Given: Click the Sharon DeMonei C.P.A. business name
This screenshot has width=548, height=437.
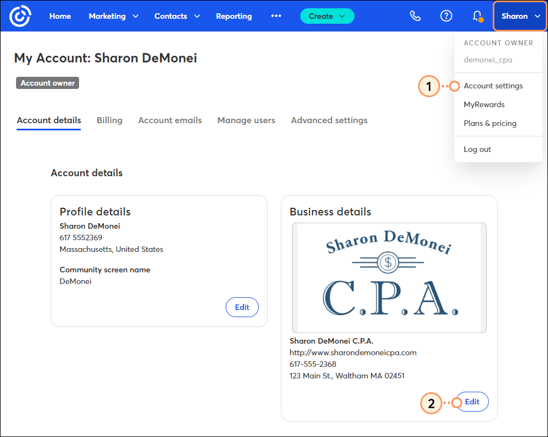Looking at the screenshot, I should 331,341.
